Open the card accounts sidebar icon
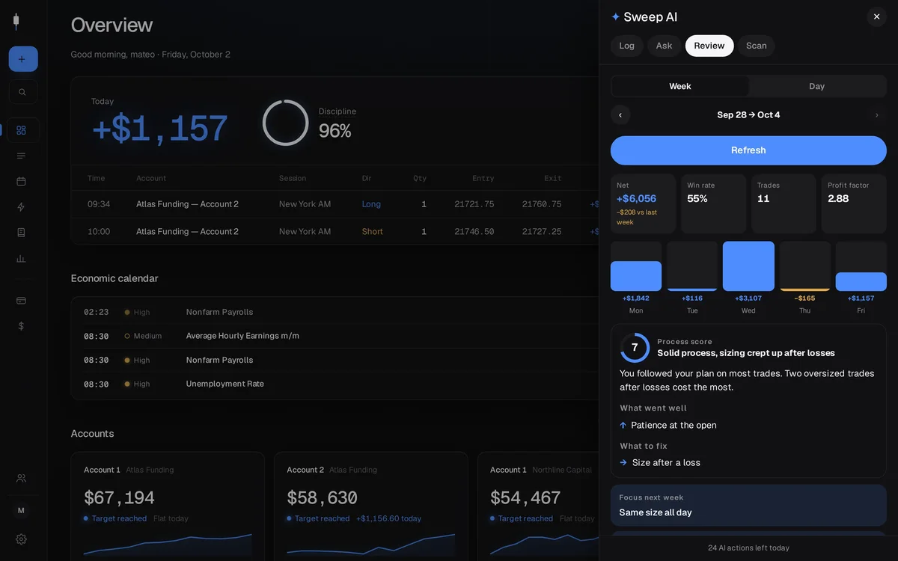Screen dimensions: 898x561 (x=21, y=301)
